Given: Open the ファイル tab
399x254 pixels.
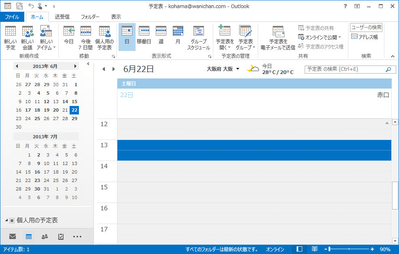Looking at the screenshot, I should pyautogui.click(x=12, y=17).
